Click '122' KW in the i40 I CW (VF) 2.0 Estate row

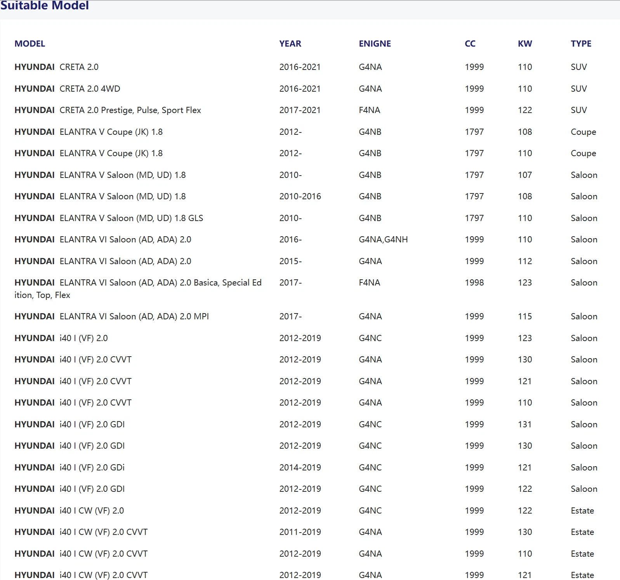525,511
